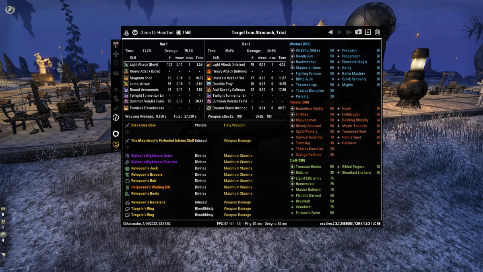Select Relequen's Jack gear entry
The image size is (483, 272).
pyautogui.click(x=144, y=168)
